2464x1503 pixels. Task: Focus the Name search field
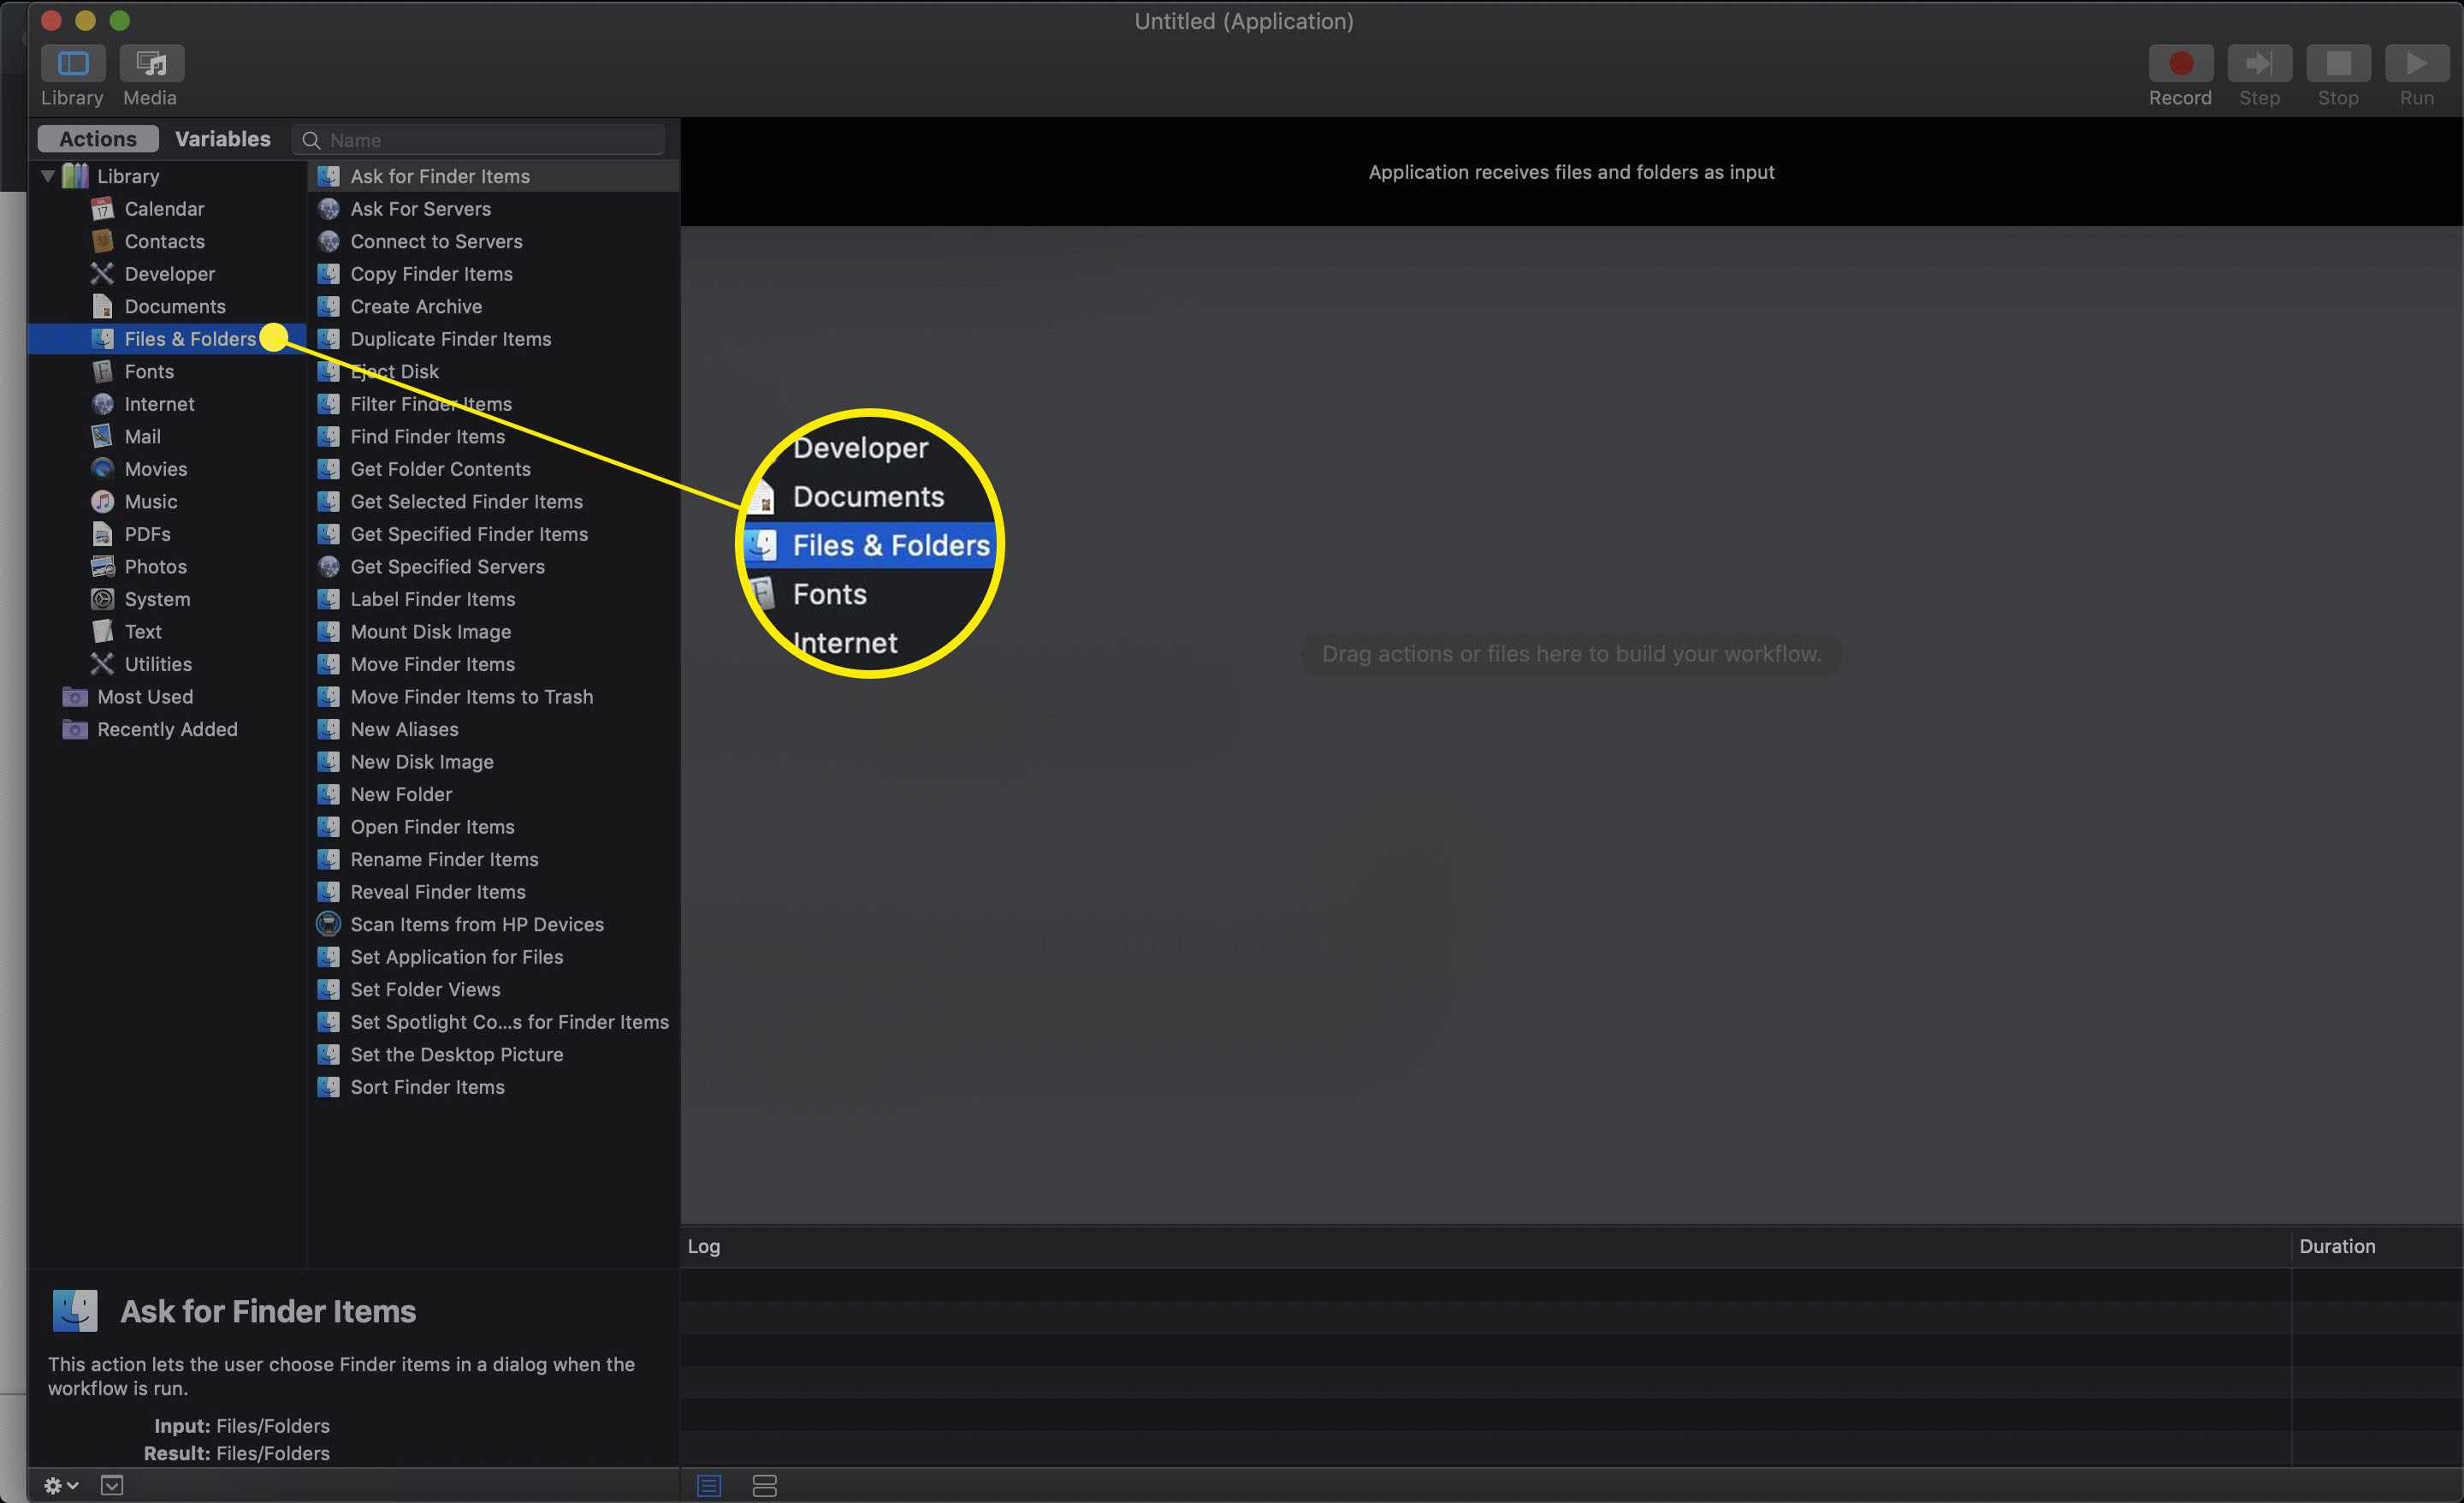pos(479,140)
